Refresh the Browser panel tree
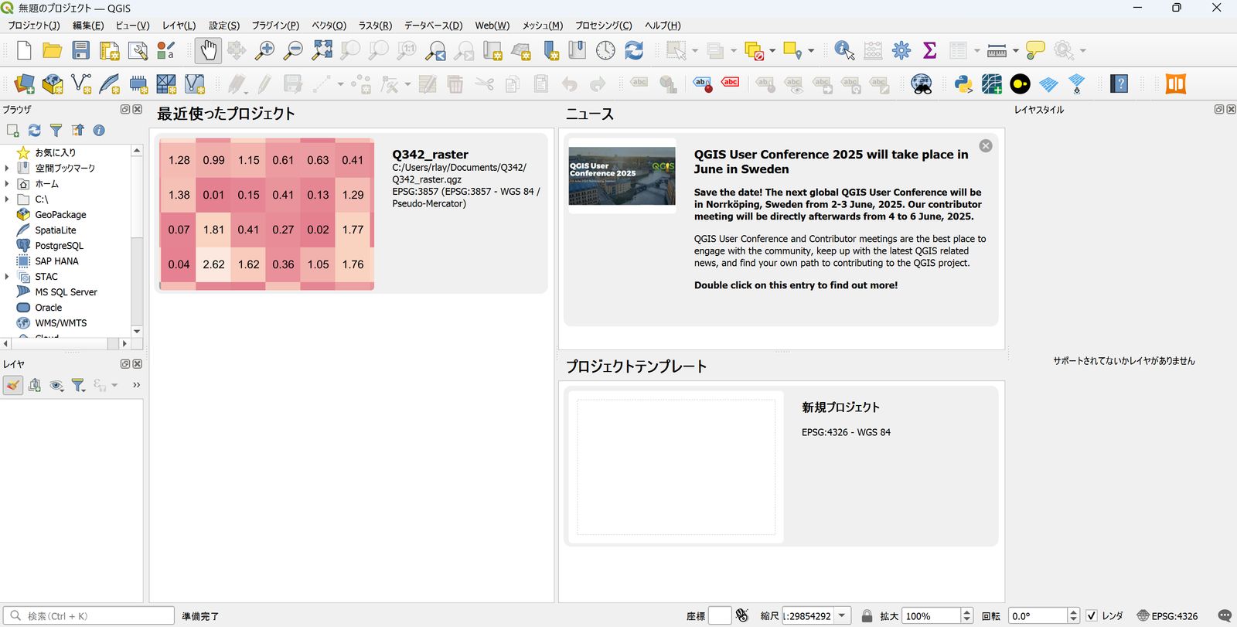The height and width of the screenshot is (627, 1237). (x=34, y=131)
